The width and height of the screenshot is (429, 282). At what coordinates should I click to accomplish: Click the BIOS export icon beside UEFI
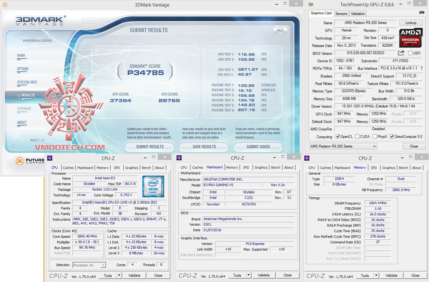pyautogui.click(x=401, y=53)
